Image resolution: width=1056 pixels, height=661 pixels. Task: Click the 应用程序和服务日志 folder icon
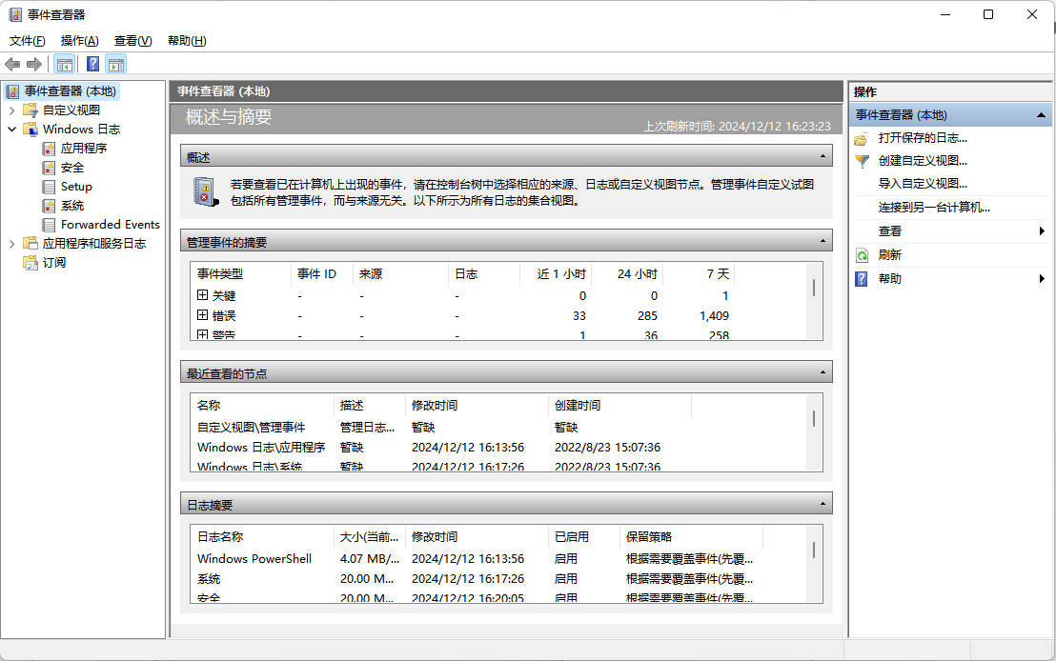click(30, 244)
